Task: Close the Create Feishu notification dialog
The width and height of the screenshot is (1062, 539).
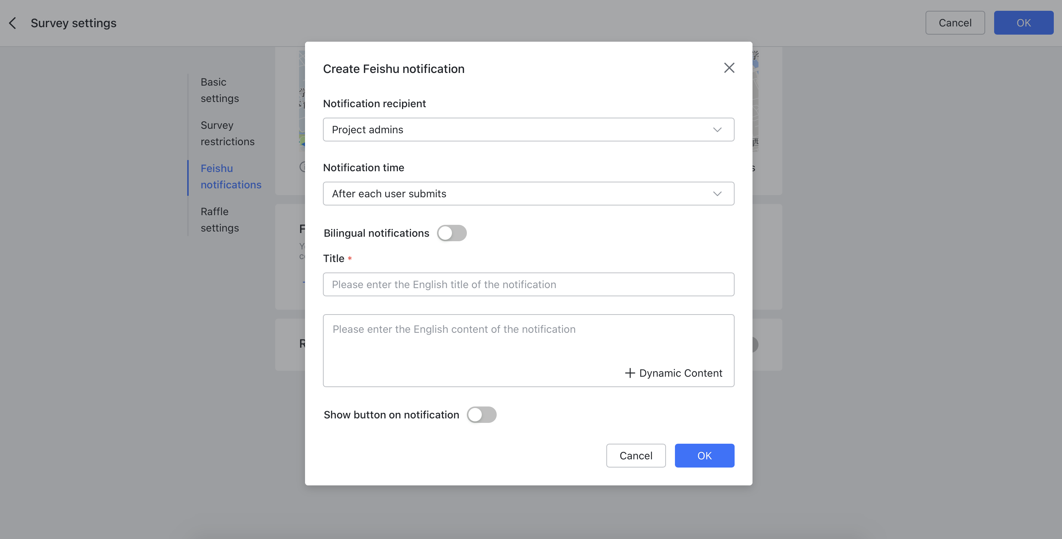Action: coord(729,67)
